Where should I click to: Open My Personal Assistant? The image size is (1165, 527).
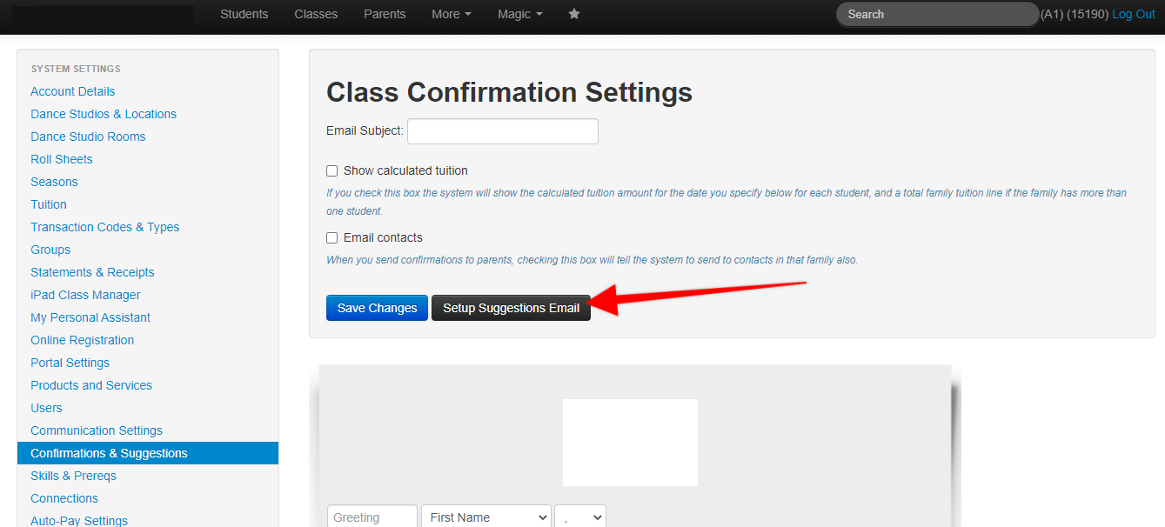(90, 317)
